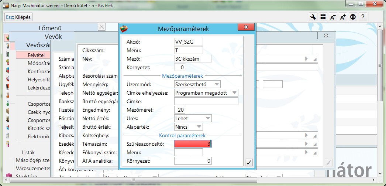Decrease font size with A- icon
386x186 pixels.
333,17
